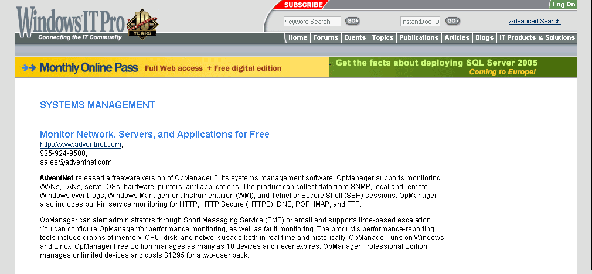
Task: Click the bold AdventNet company name
Action: click(x=57, y=178)
